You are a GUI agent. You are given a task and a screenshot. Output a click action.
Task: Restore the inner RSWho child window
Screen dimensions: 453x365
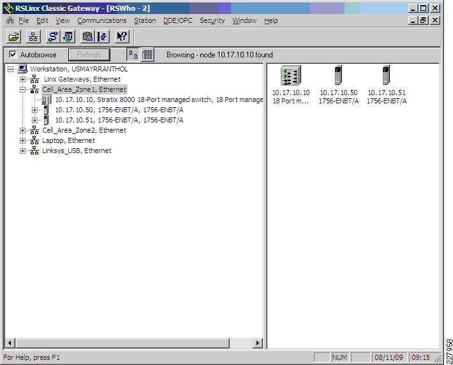click(x=423, y=20)
